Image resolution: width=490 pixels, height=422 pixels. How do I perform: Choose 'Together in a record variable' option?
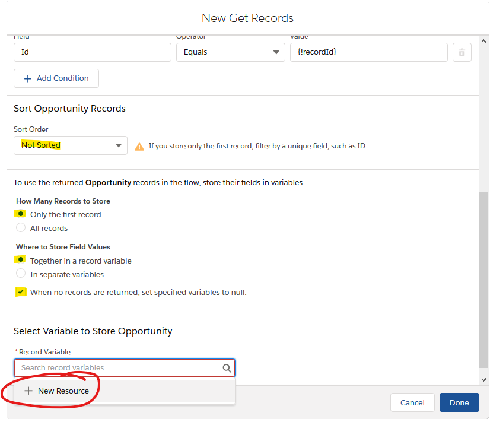(21, 260)
